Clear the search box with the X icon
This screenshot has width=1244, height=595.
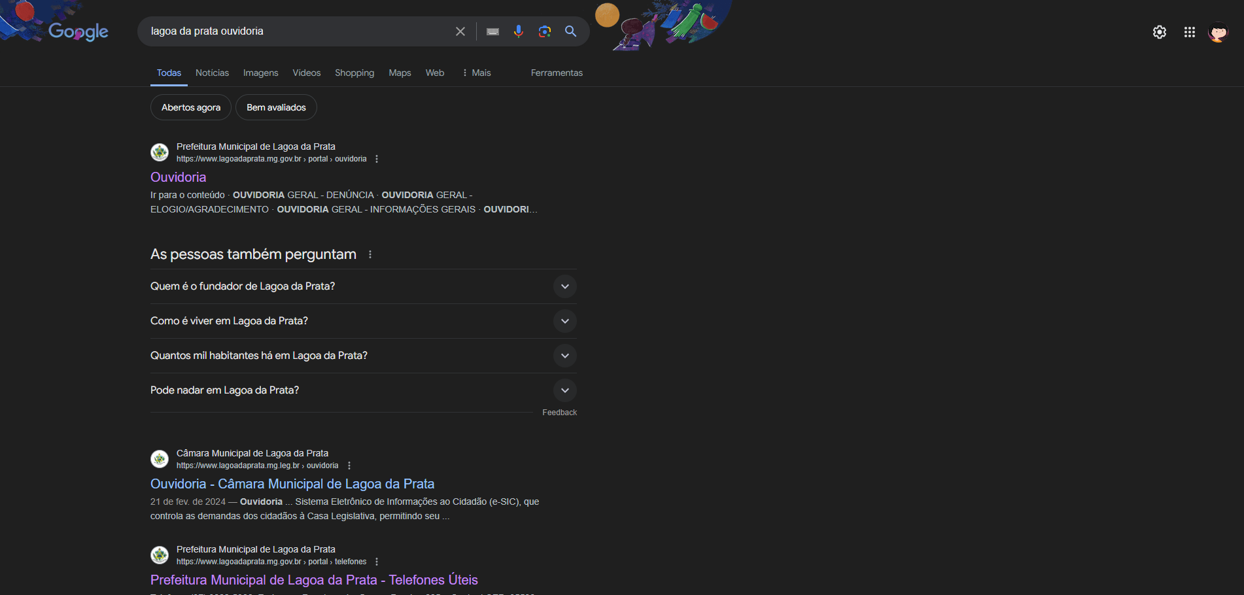point(460,31)
